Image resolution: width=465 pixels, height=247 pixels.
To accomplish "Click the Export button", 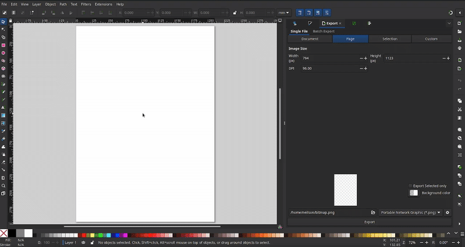I will (370, 222).
